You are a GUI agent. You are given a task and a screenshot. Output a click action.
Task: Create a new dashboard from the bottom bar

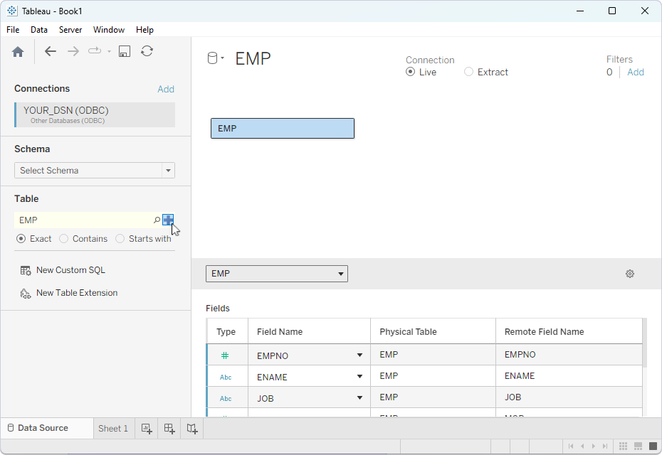pos(169,429)
